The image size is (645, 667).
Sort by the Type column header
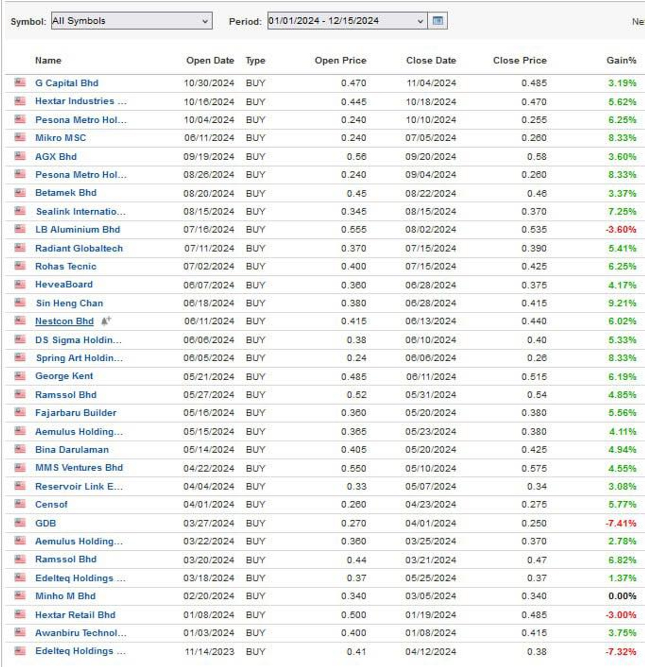[x=255, y=61]
